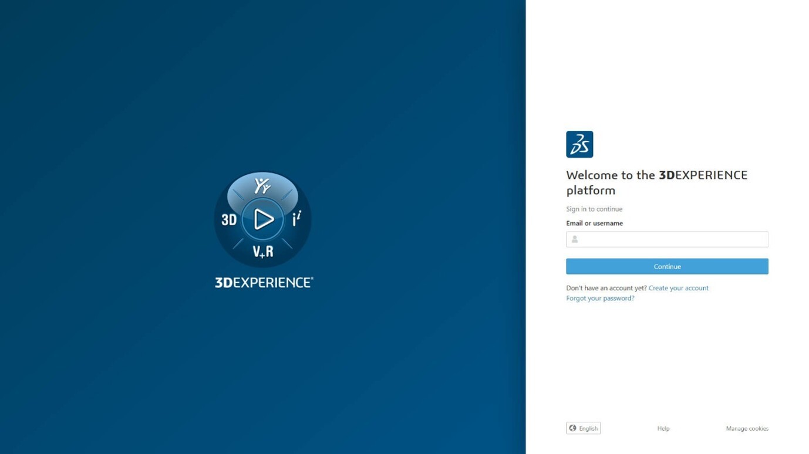Viewport: 809px width, 454px height.
Task: Click the Dassault Systèmes 3DS logo icon
Action: (579, 144)
